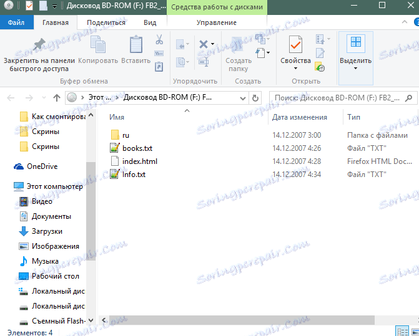
Task: Open the Delete dropdown arrow
Action: pyautogui.click(x=212, y=44)
